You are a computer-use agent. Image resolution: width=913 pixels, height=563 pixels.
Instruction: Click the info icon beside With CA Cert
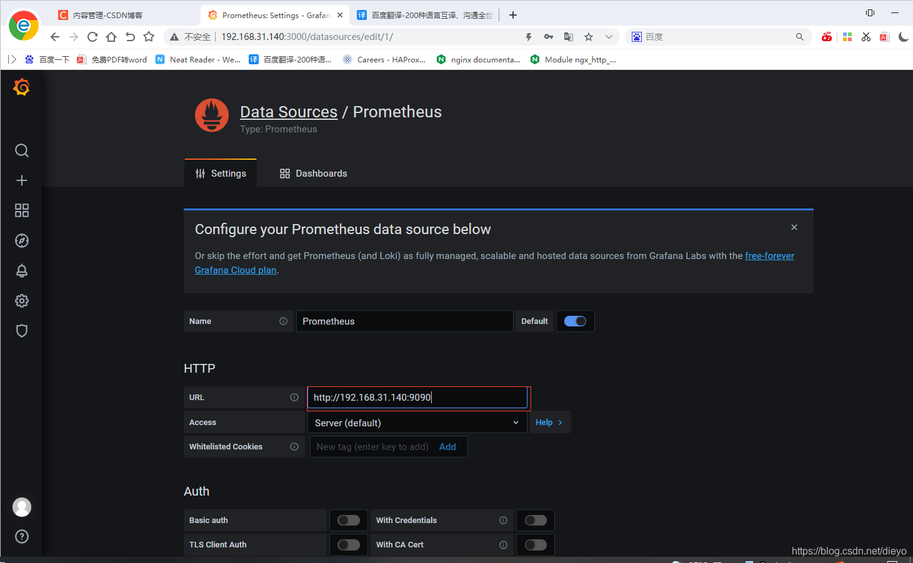click(503, 544)
